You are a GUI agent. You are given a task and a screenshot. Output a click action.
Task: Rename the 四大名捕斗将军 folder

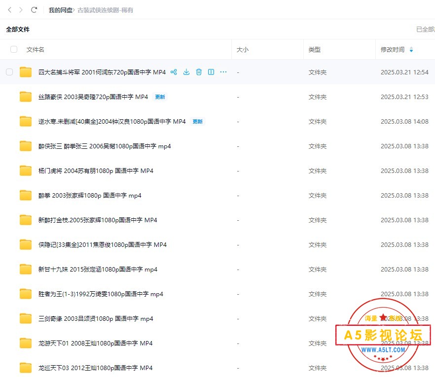coord(211,72)
